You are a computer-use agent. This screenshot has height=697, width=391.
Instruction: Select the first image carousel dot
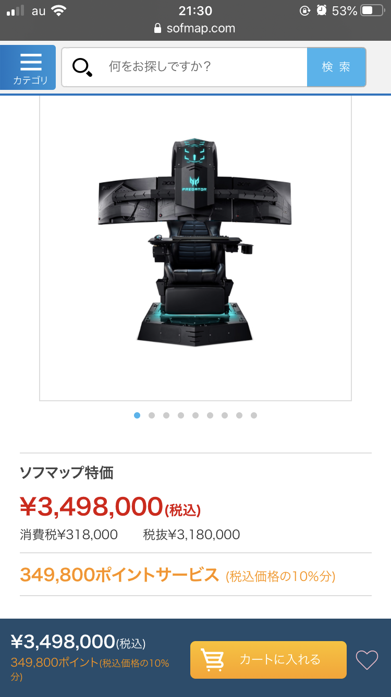click(137, 415)
